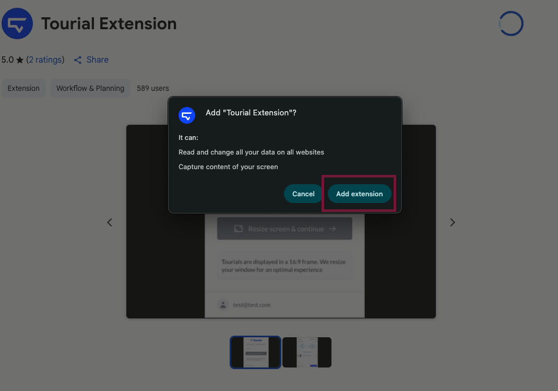This screenshot has width=558, height=391.
Task: Click the Tourial icon inside the dialog
Action: point(187,115)
